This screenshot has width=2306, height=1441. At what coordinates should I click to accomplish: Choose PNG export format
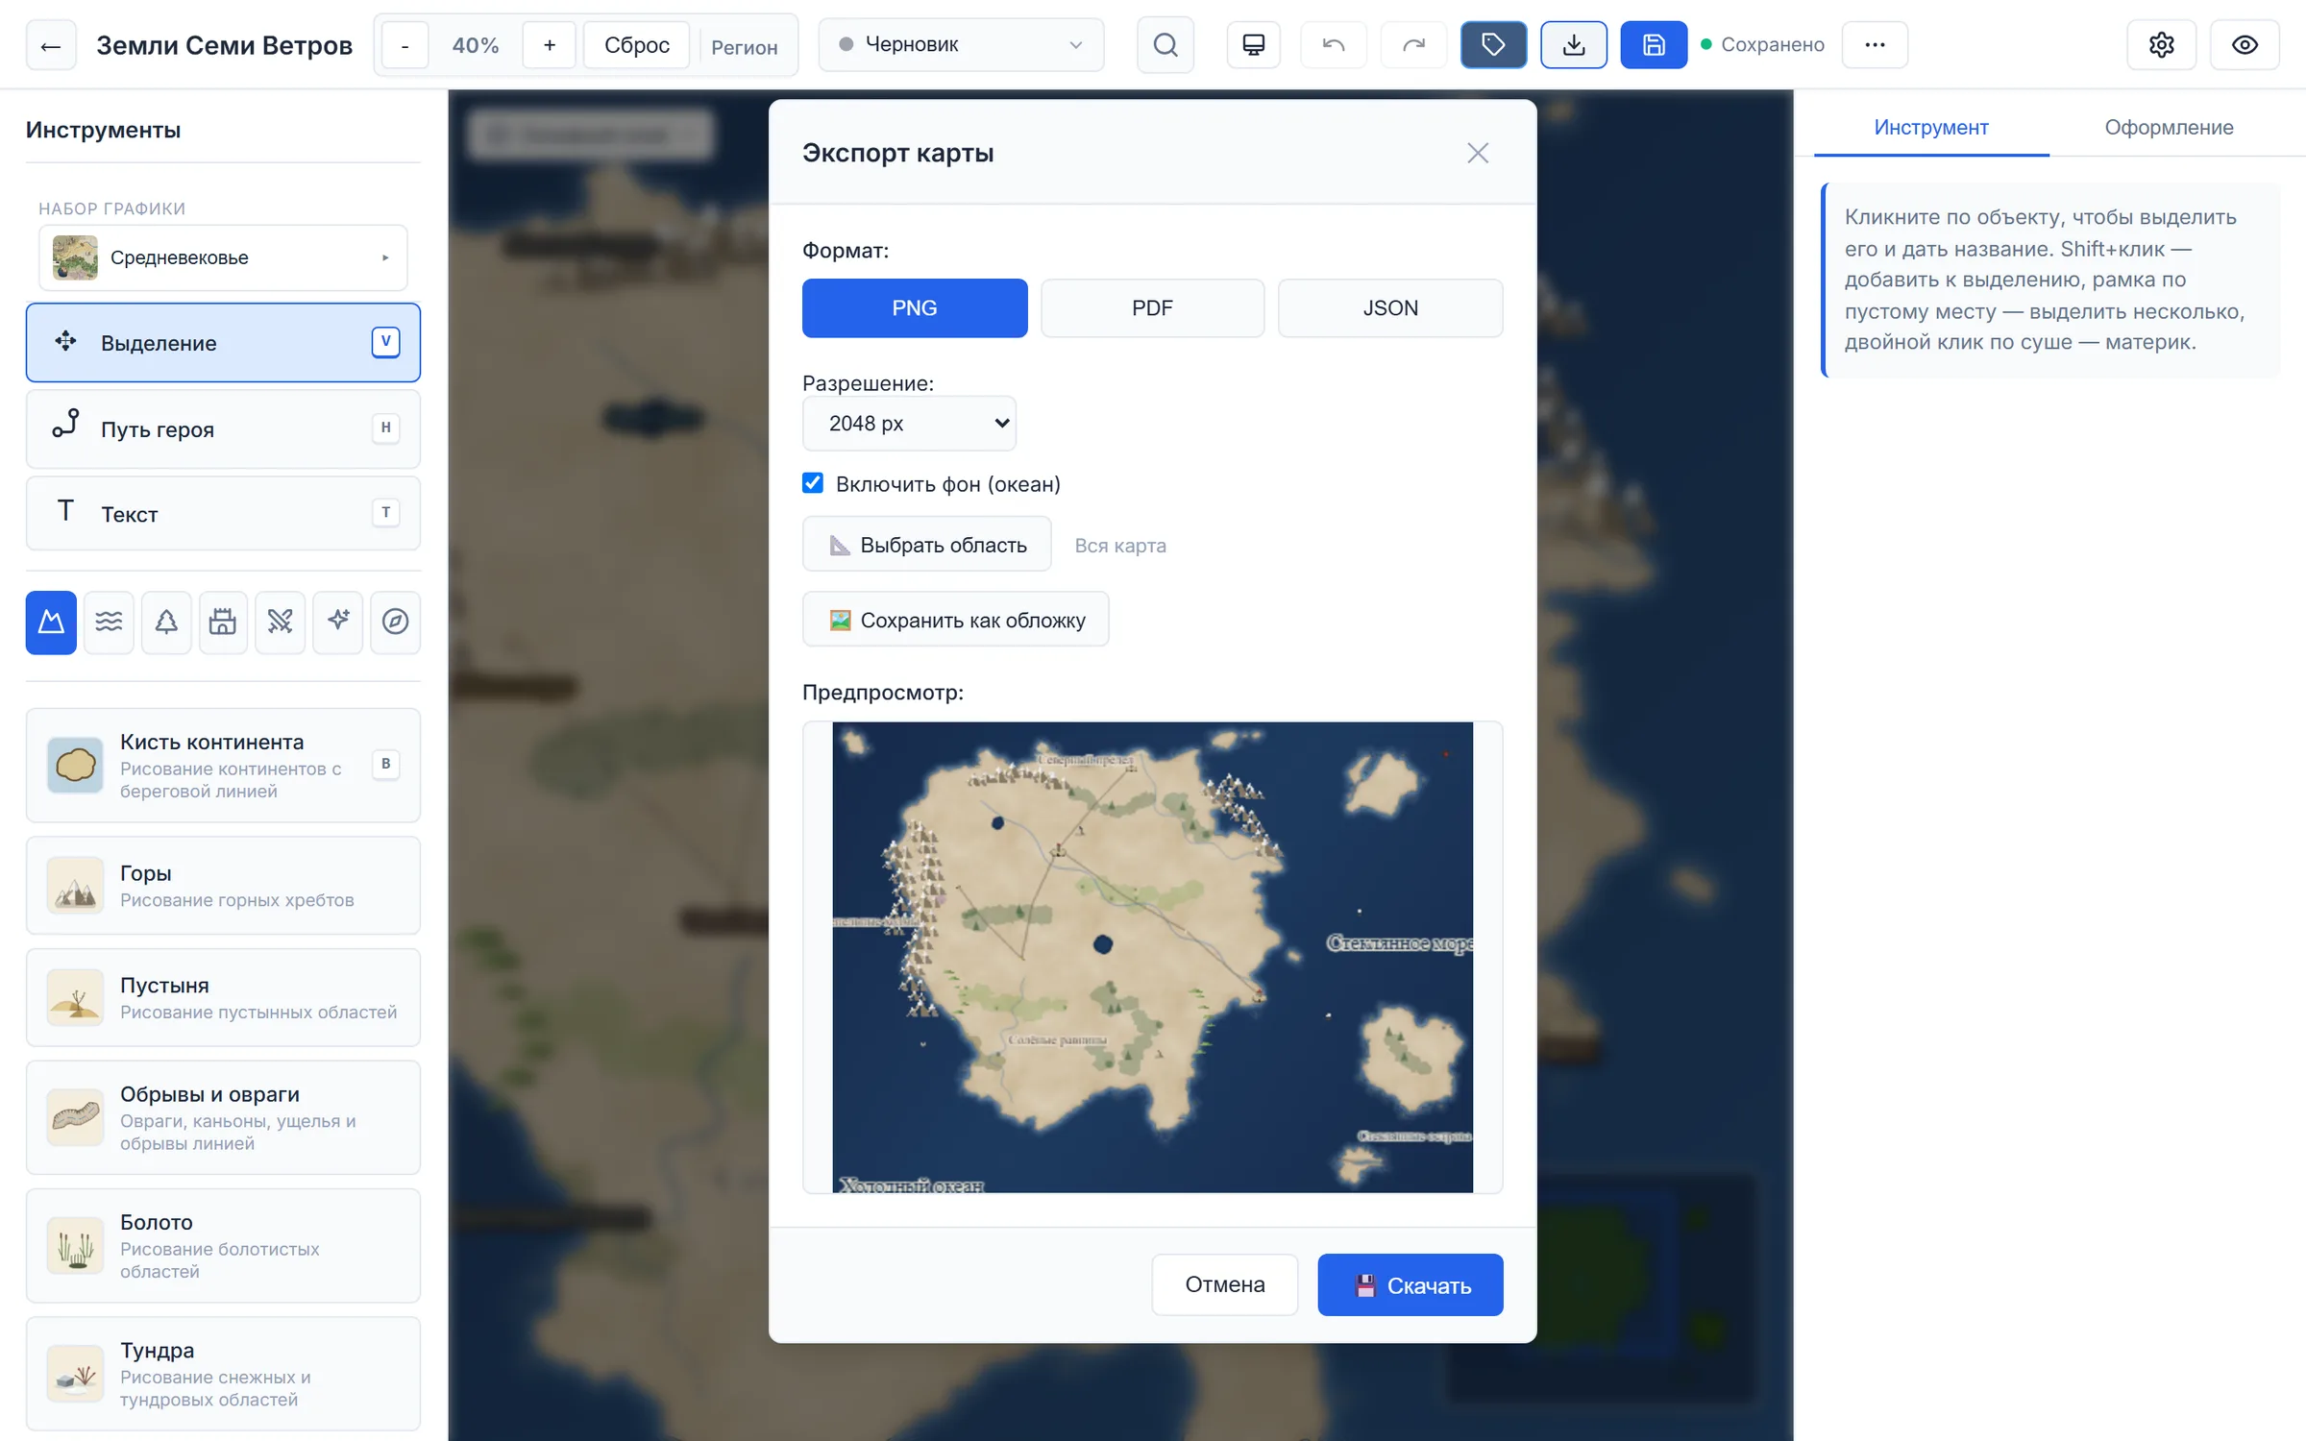915,308
